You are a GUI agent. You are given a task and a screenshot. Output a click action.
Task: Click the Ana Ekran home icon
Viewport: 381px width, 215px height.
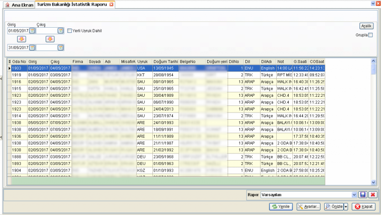point(8,5)
